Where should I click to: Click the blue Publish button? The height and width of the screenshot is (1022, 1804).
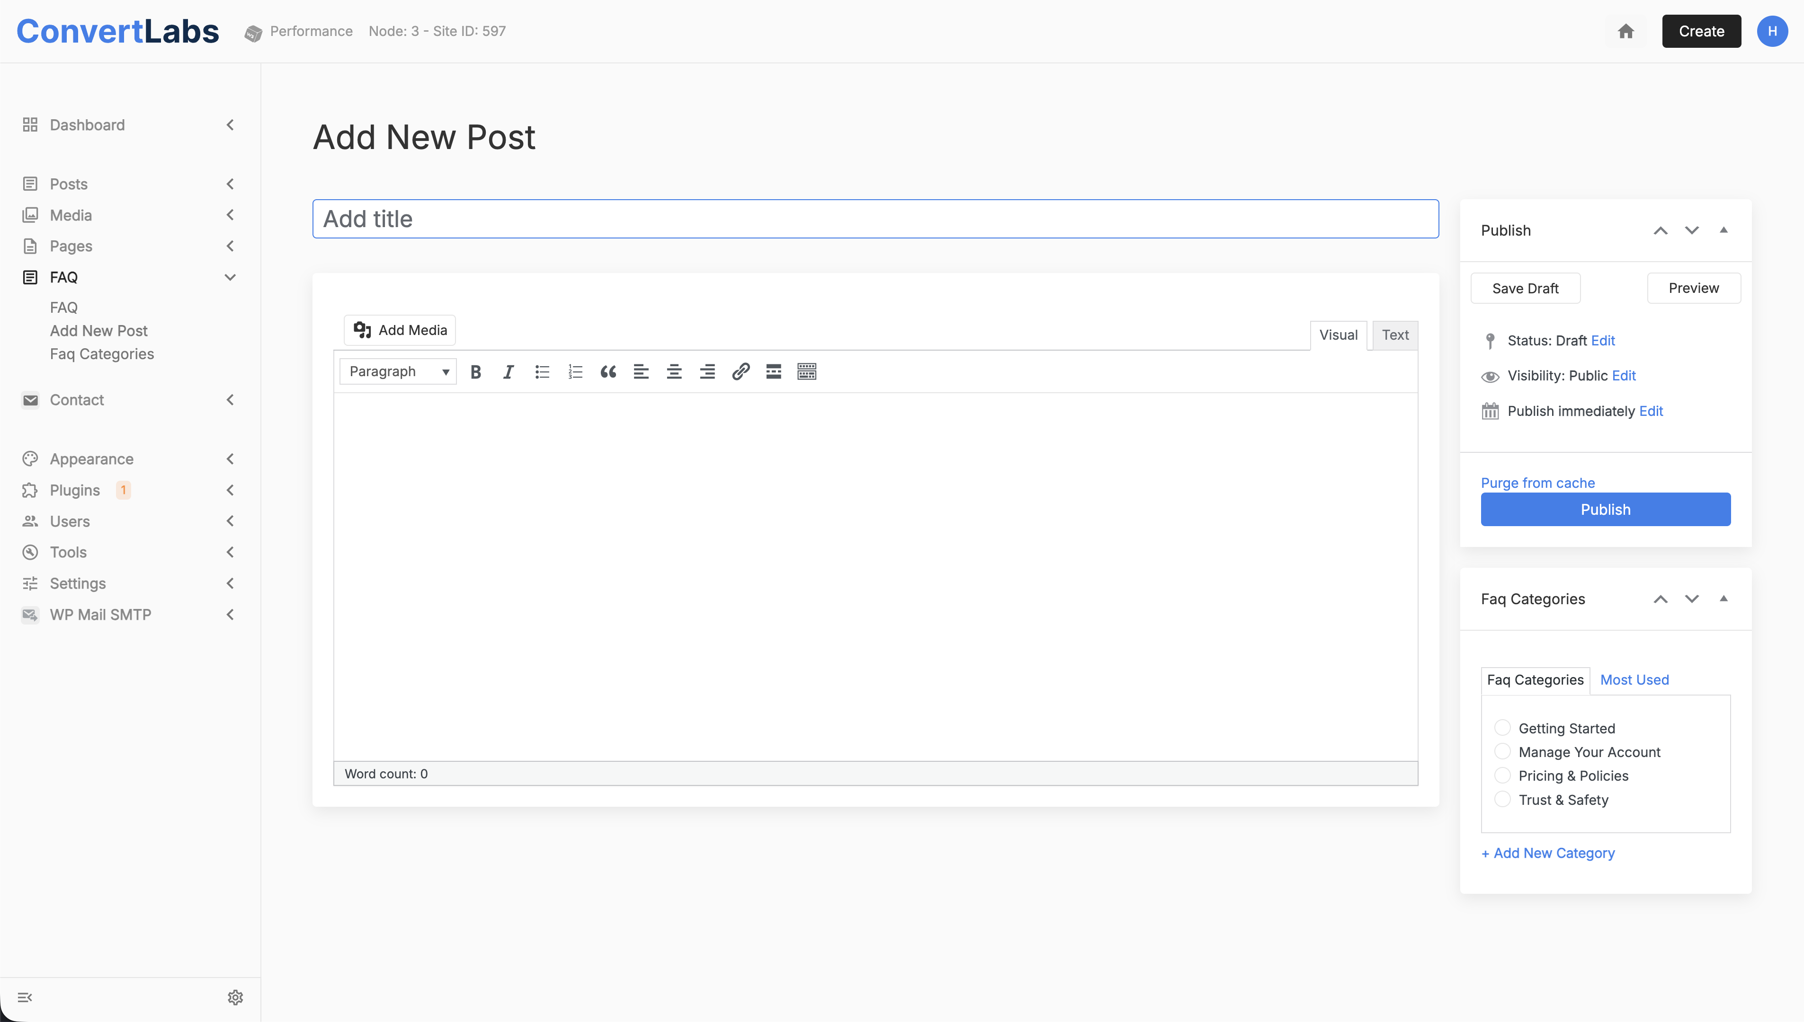click(1605, 510)
